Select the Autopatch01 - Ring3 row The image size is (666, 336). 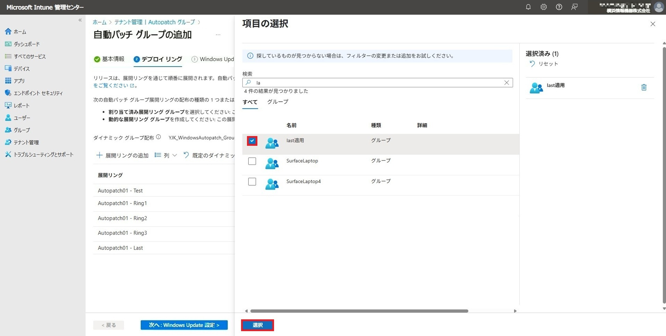point(164,233)
